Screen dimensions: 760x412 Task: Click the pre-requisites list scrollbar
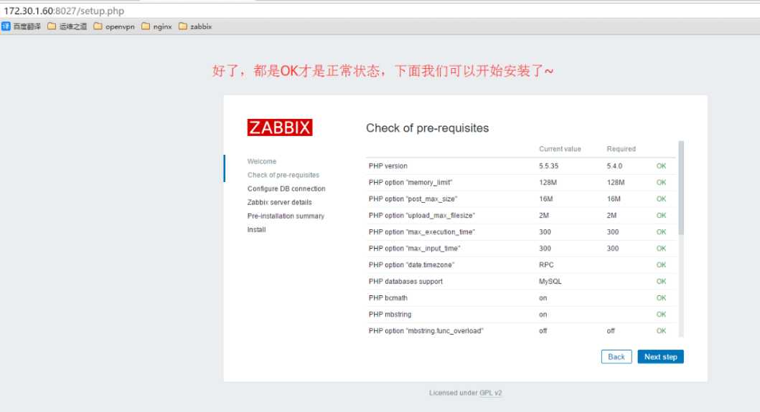point(681,188)
